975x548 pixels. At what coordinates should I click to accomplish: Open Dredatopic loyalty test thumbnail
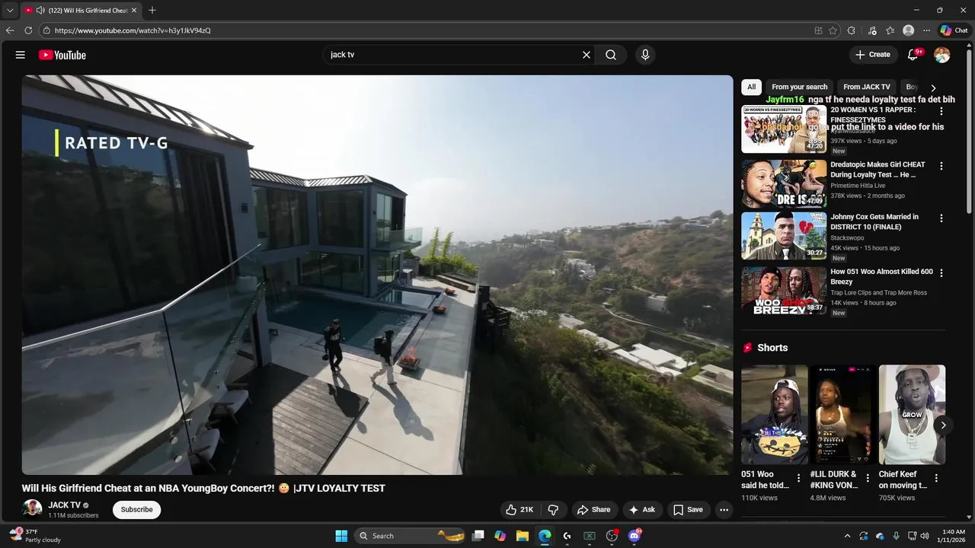tap(784, 183)
